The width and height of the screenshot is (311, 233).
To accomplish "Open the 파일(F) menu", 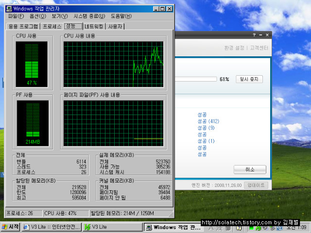I will 16,16.
